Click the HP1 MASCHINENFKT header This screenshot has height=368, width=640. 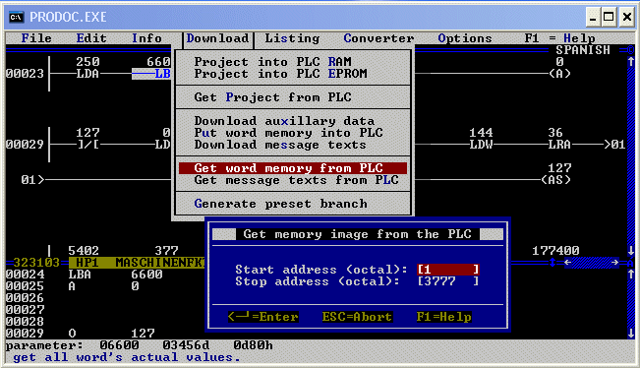(x=137, y=263)
